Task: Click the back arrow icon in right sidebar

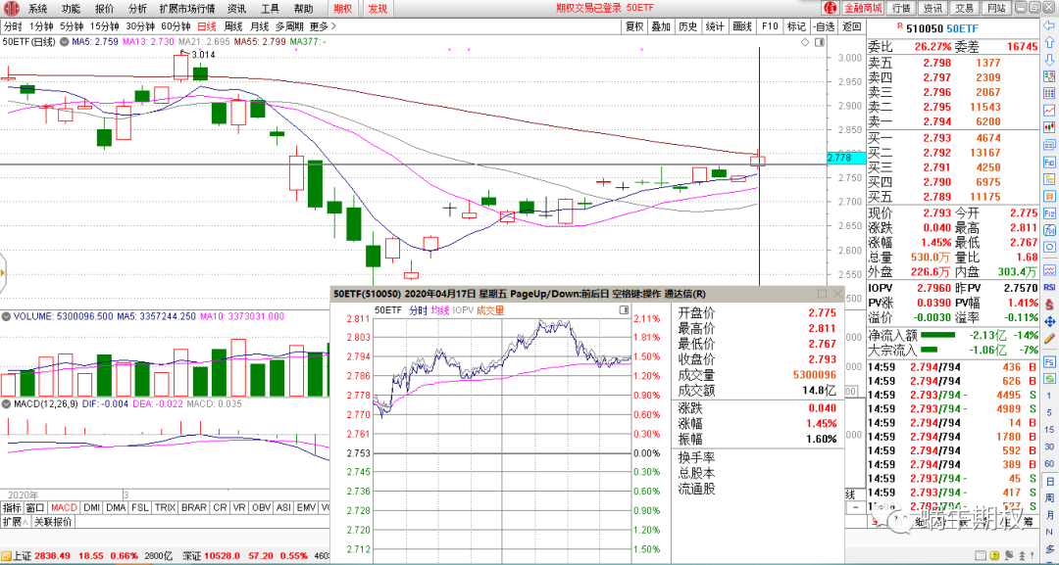Action: point(1049,25)
